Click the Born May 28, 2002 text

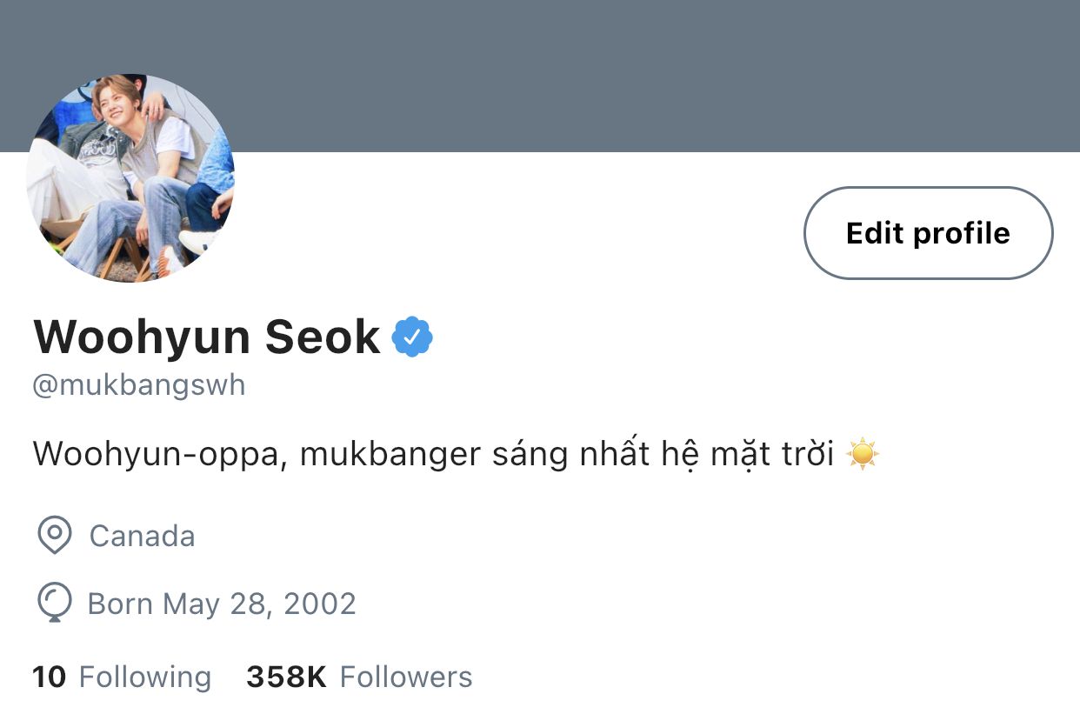click(222, 604)
